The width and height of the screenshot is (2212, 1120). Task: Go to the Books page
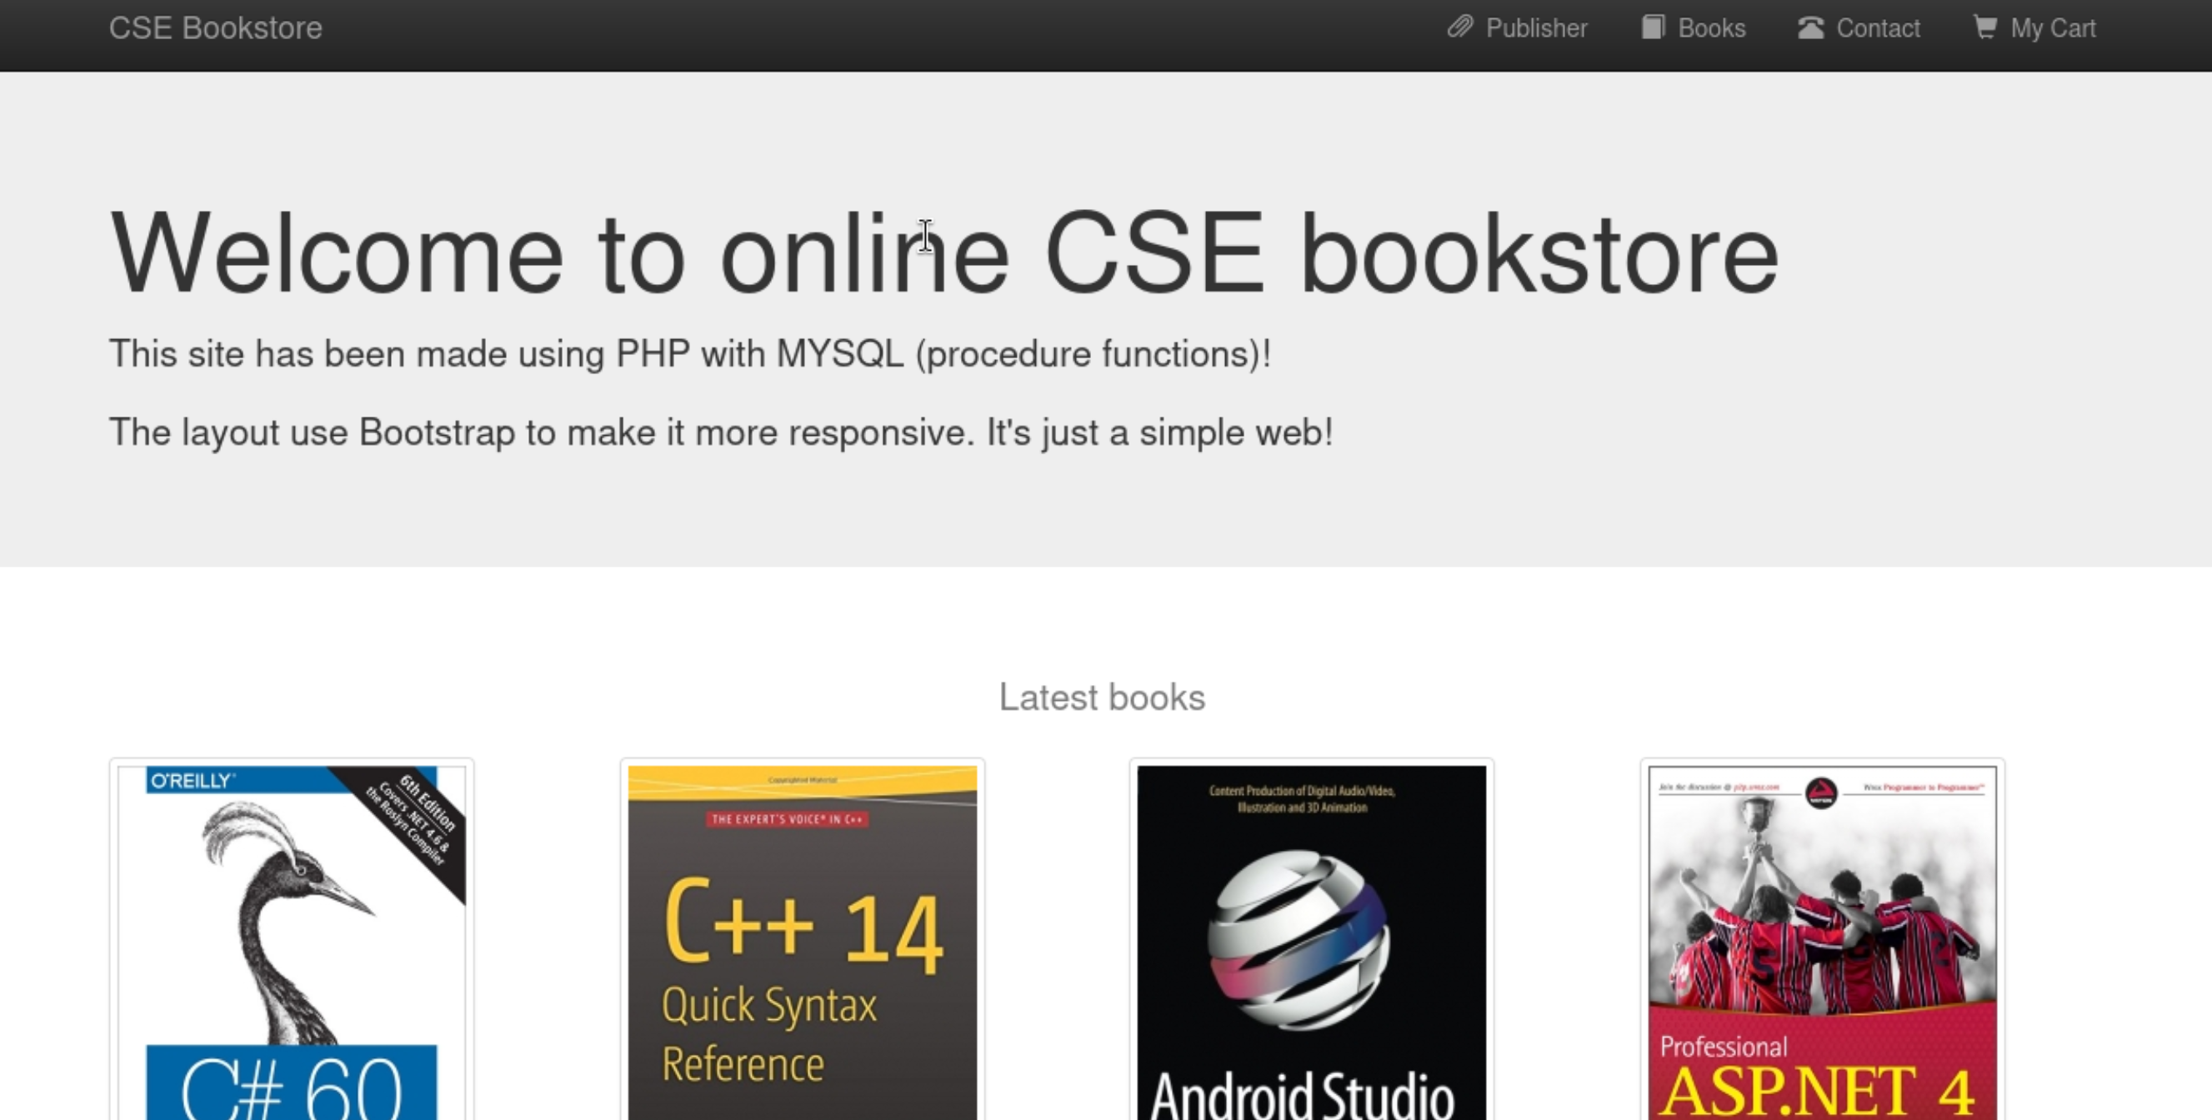[x=1710, y=28]
